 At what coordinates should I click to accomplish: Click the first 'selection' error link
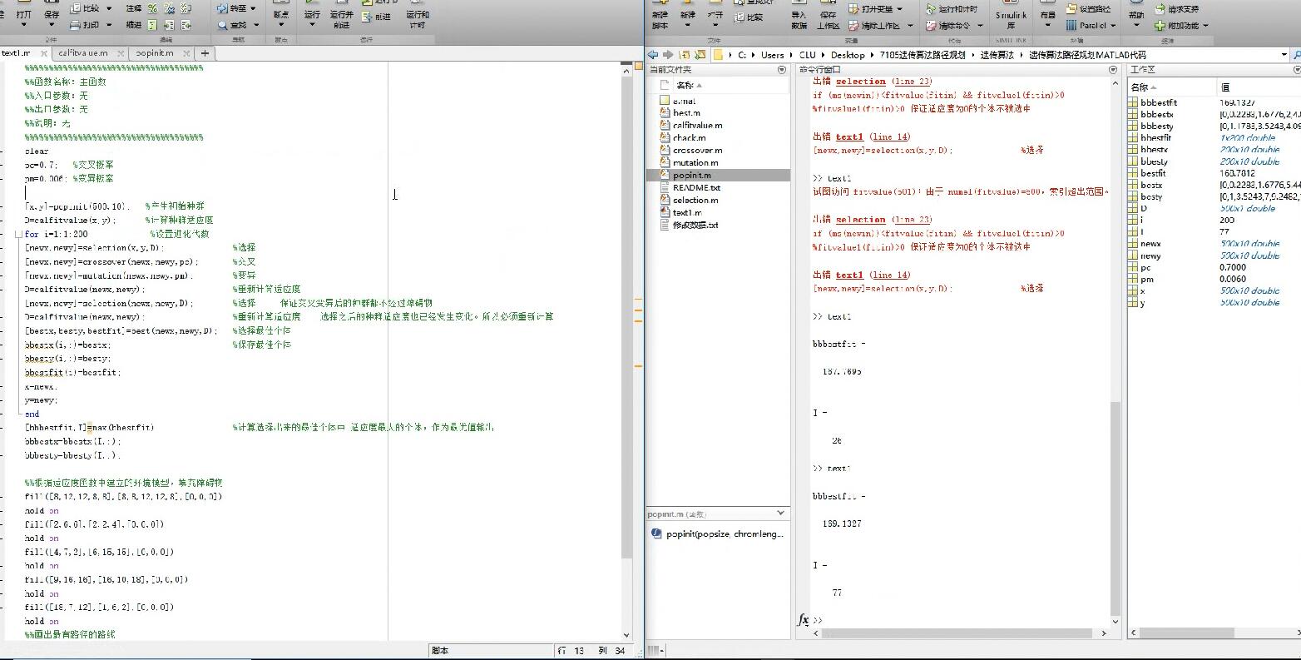[x=860, y=82]
